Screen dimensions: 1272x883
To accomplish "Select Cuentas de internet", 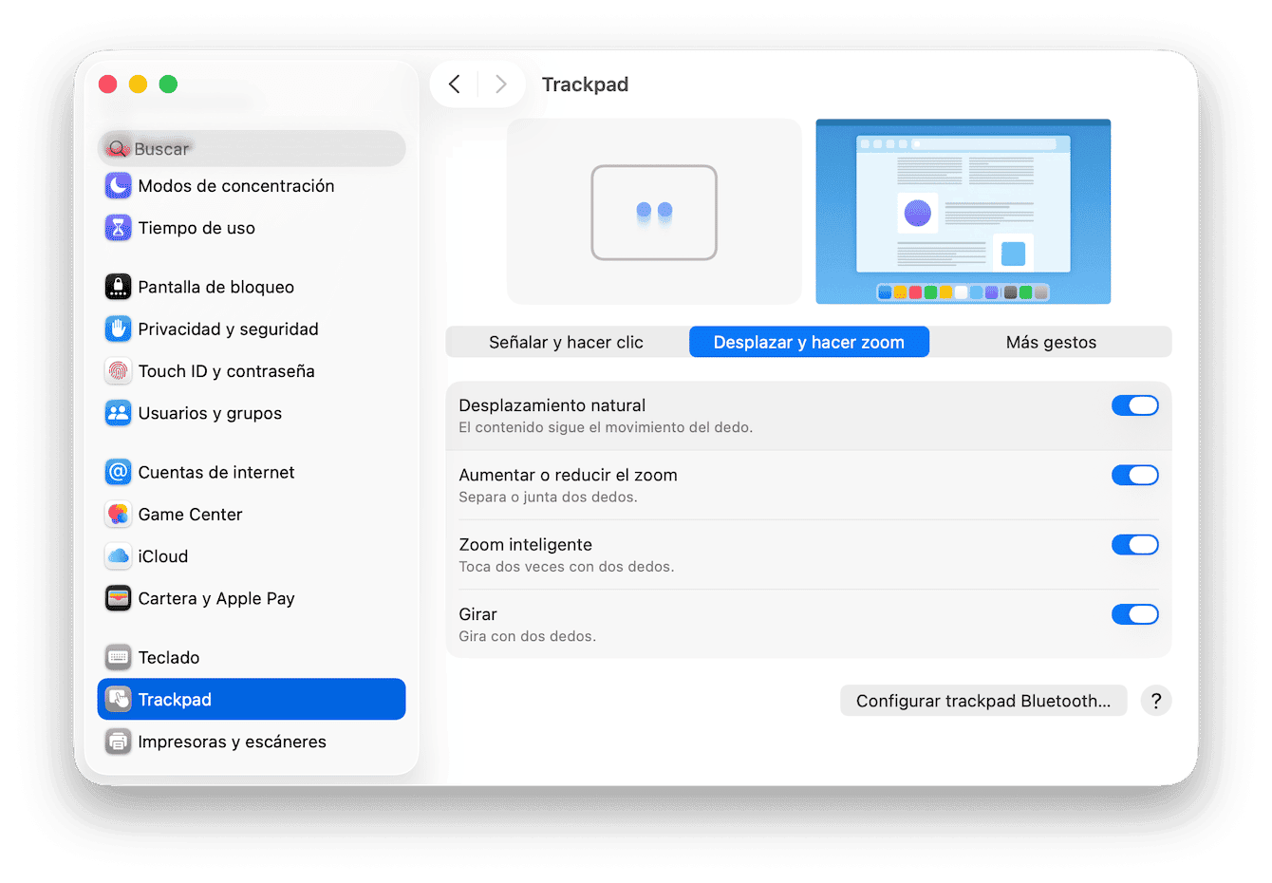I will [216, 472].
